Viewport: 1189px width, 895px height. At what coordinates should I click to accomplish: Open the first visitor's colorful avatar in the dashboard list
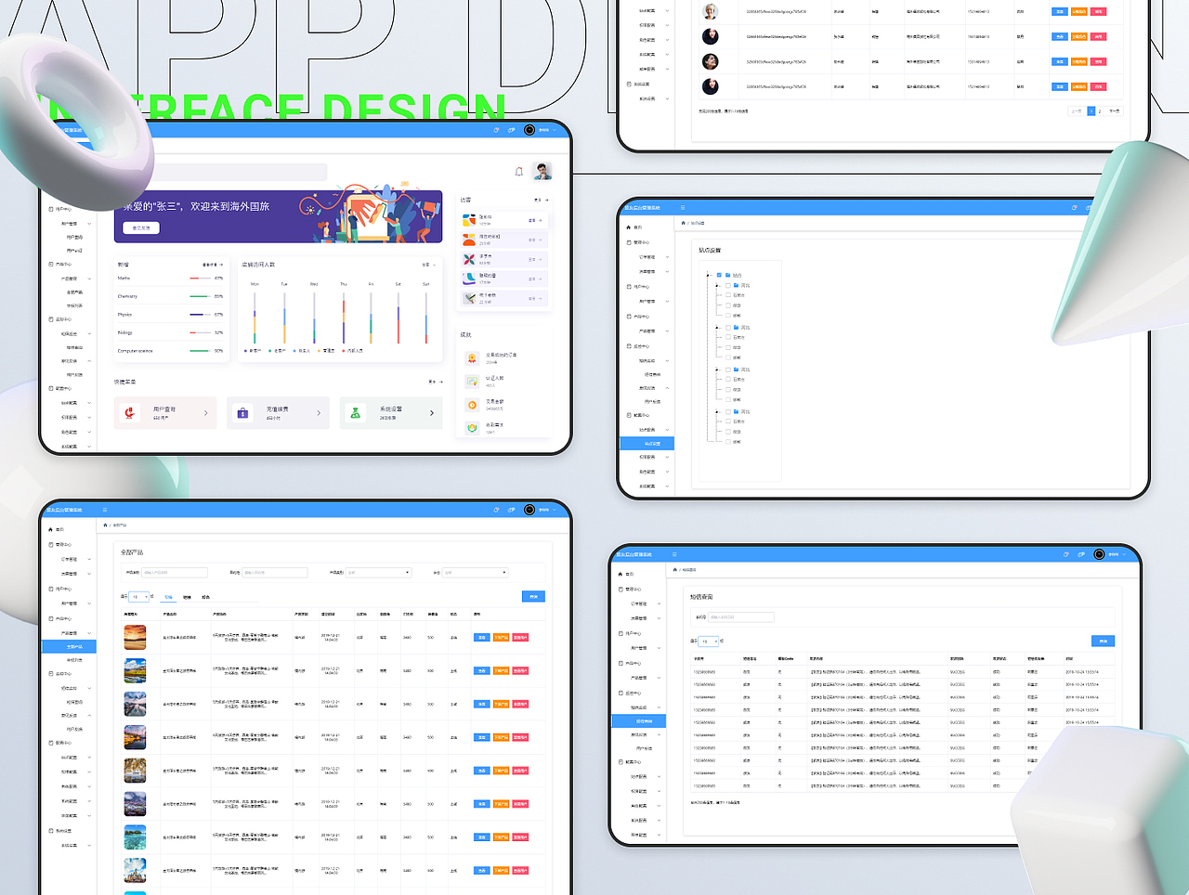coord(469,220)
